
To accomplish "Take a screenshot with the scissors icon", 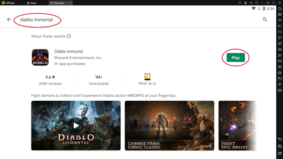I will tap(279, 55).
